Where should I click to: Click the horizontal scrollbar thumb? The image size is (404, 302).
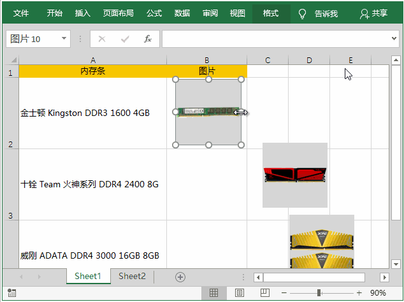pos(314,278)
